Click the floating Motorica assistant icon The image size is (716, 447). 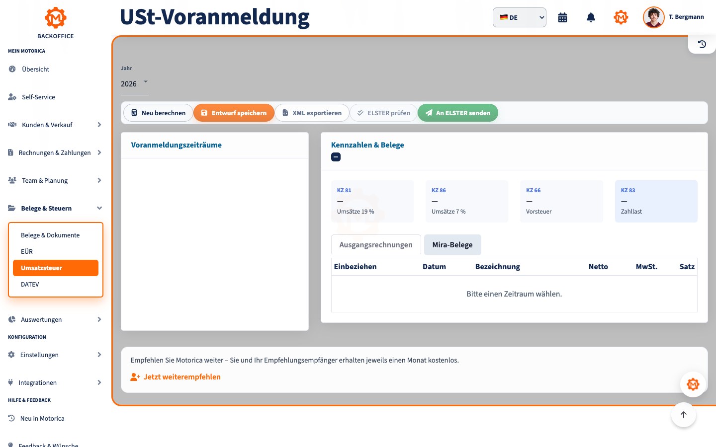(693, 384)
